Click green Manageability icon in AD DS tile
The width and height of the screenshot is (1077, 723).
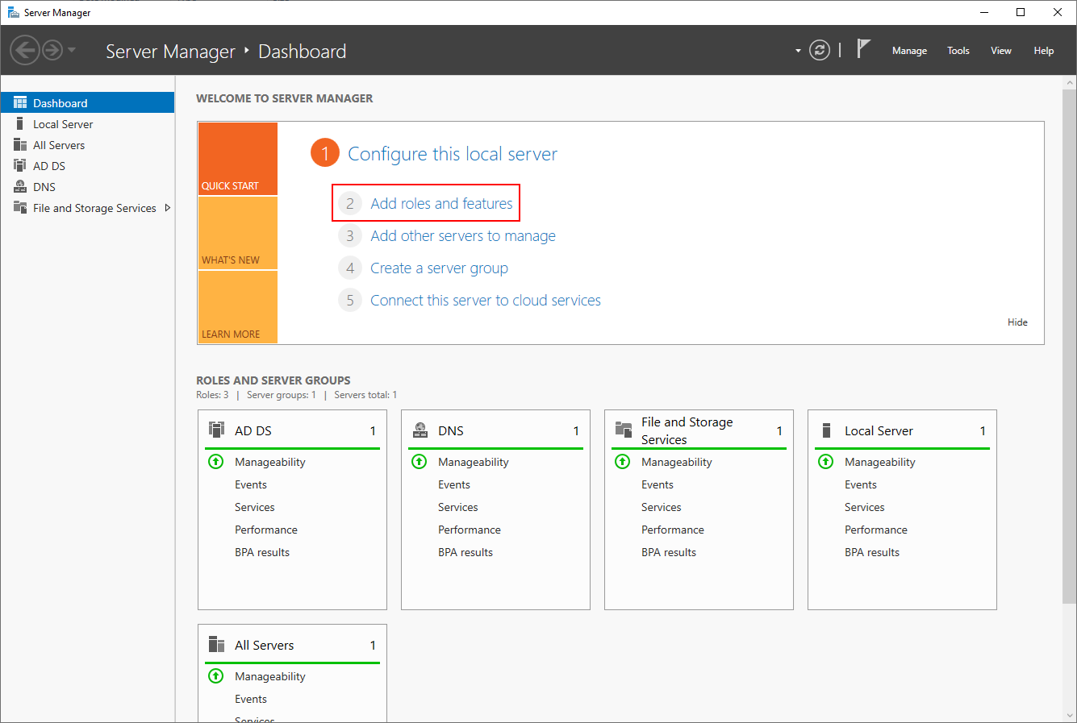[216, 462]
